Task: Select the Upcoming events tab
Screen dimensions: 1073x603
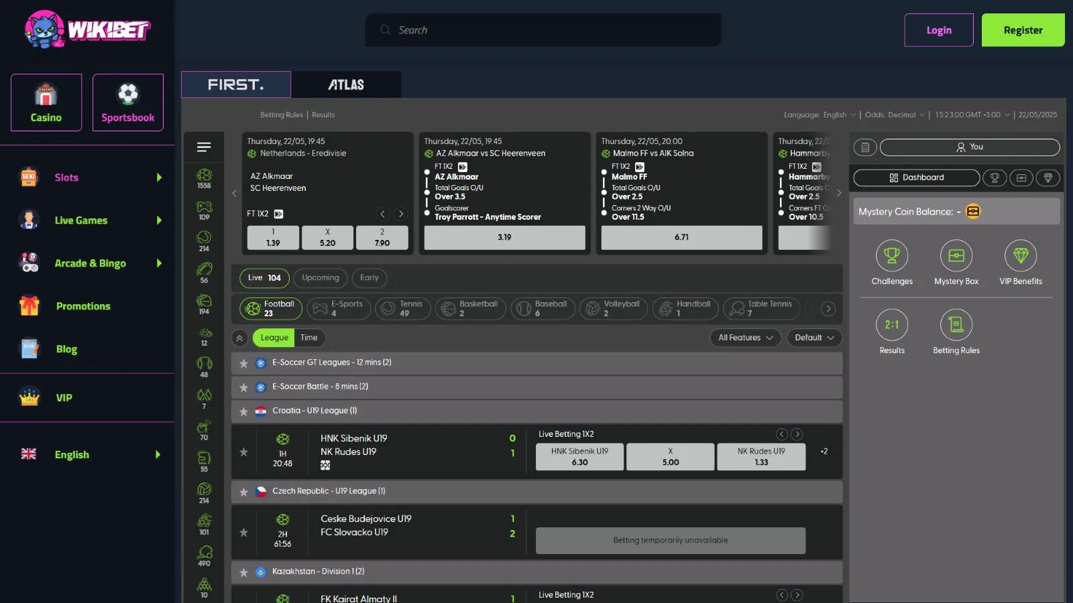Action: coord(320,278)
